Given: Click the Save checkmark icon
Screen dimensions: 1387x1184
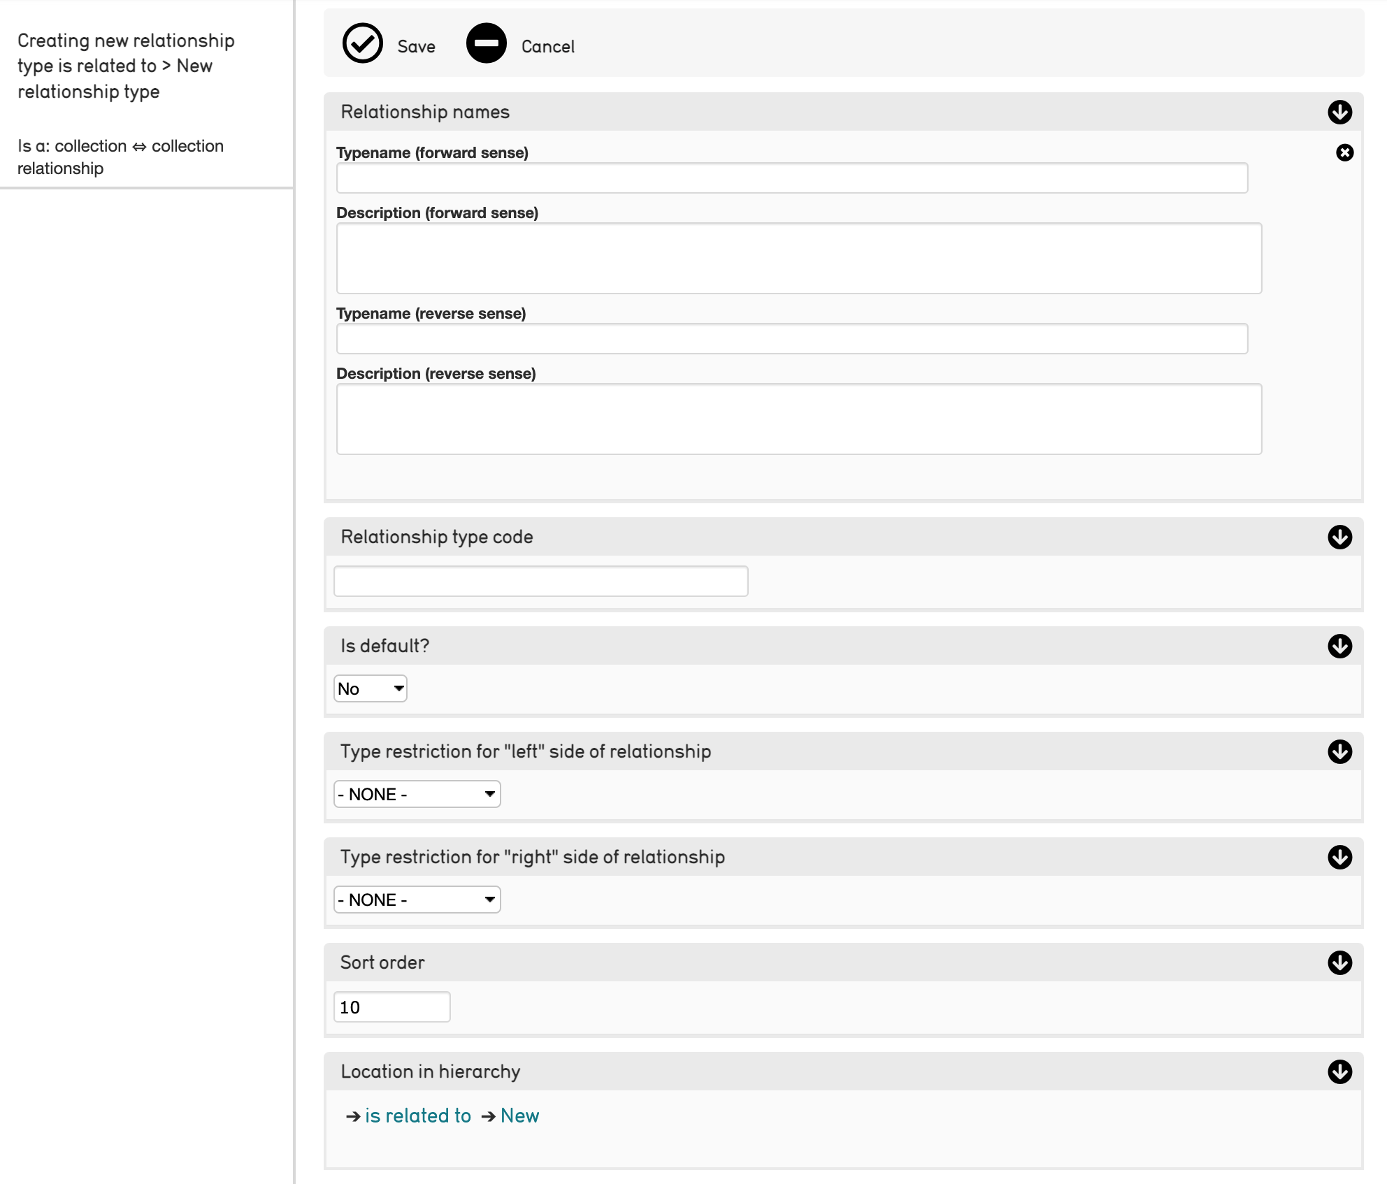Looking at the screenshot, I should [362, 44].
